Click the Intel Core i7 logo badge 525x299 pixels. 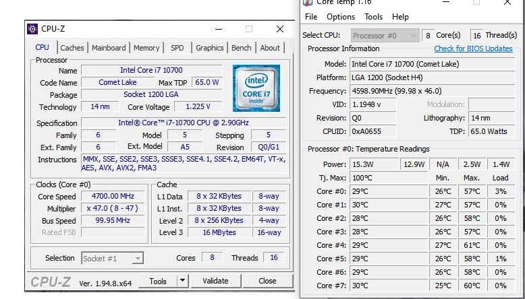click(256, 88)
